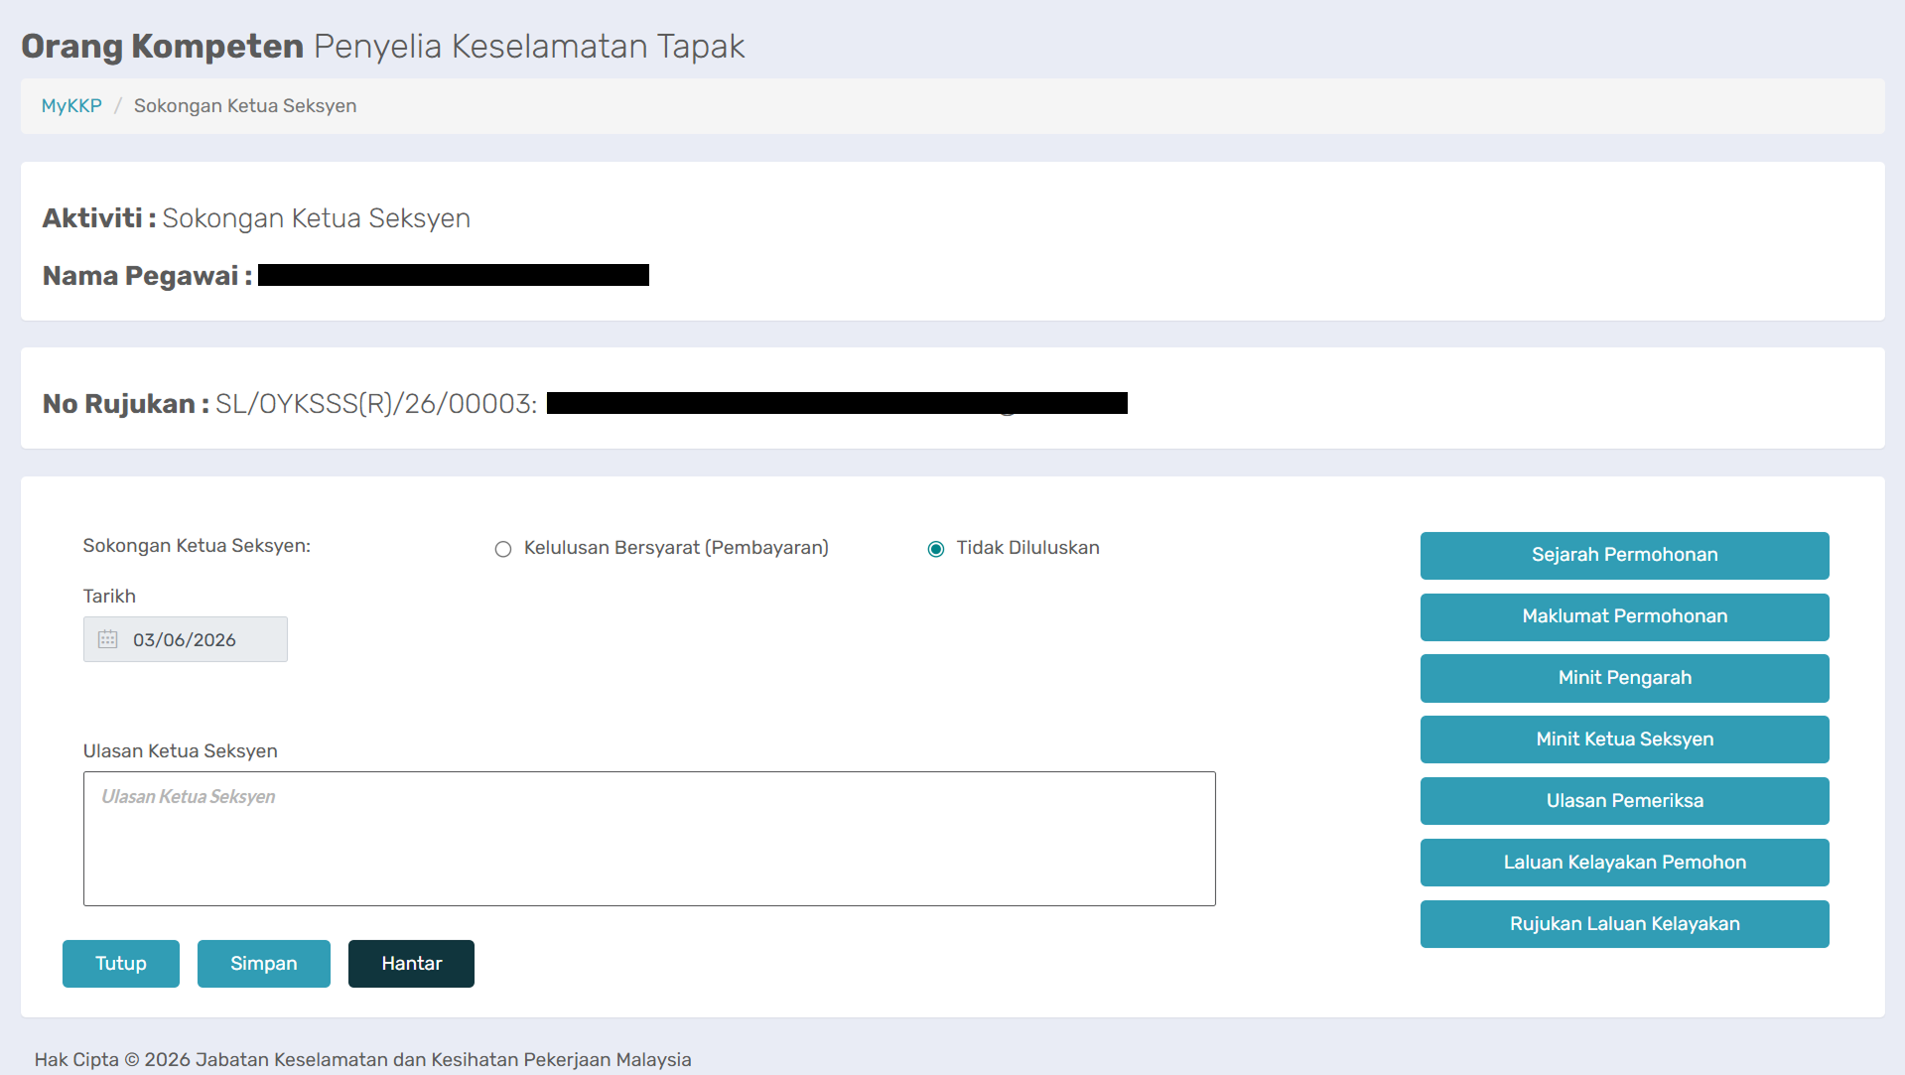Click the Tarikh date field 03/06/2026
Screen dimensions: 1905x1075
186,639
